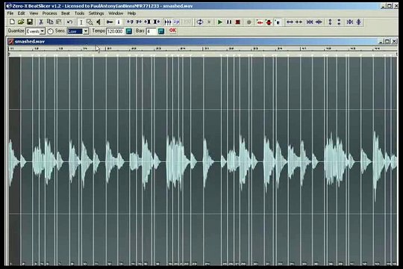Open the Edit menu
The height and width of the screenshot is (269, 403).
pyautogui.click(x=21, y=13)
